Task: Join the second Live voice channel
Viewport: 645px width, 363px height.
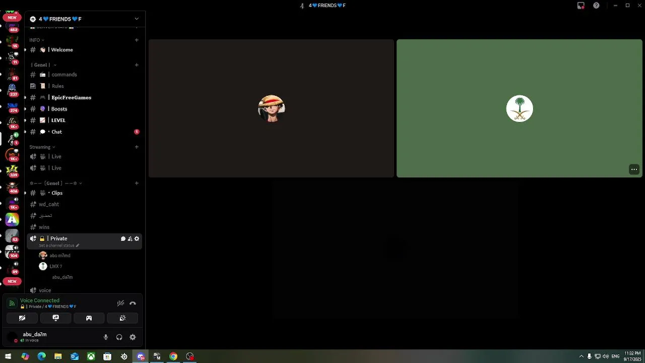Action: (x=84, y=168)
